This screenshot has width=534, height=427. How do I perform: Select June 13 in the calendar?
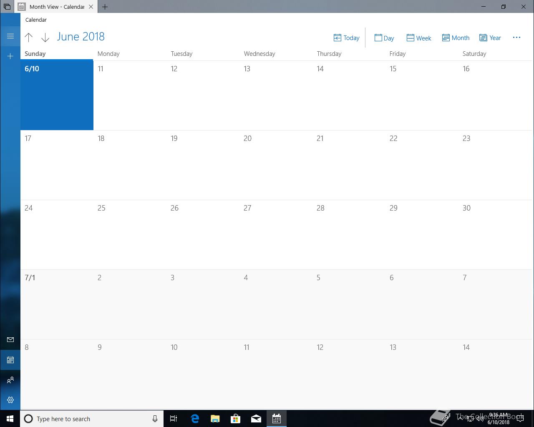point(276,95)
